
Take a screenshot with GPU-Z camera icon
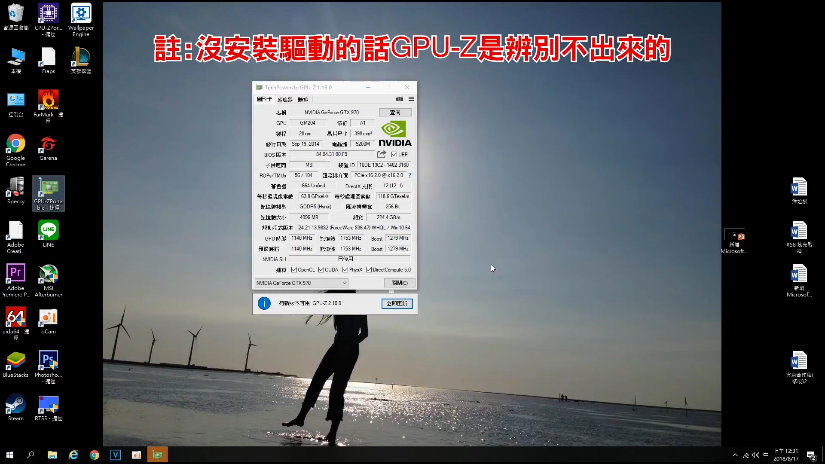click(399, 99)
